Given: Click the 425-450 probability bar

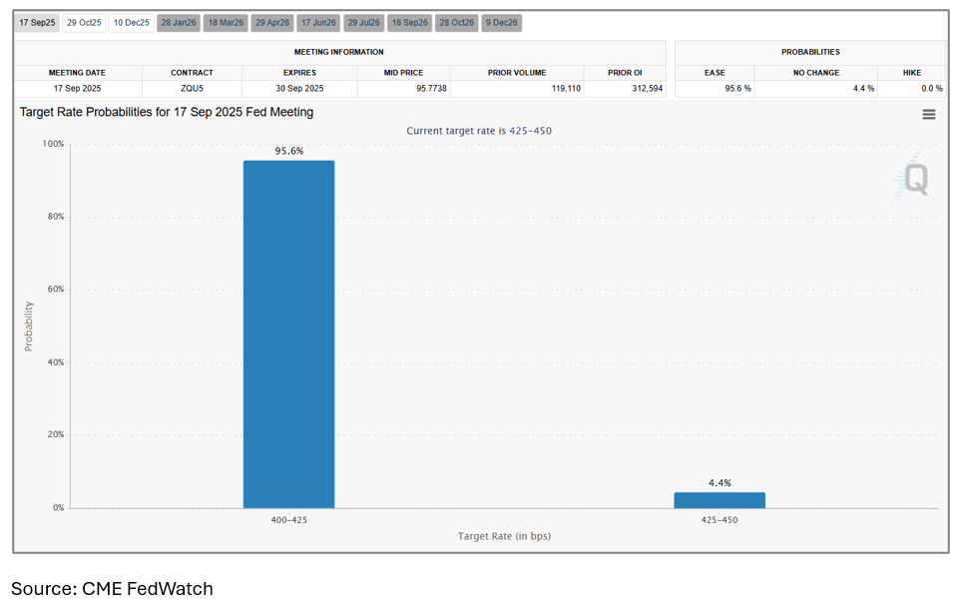Looking at the screenshot, I should (720, 499).
